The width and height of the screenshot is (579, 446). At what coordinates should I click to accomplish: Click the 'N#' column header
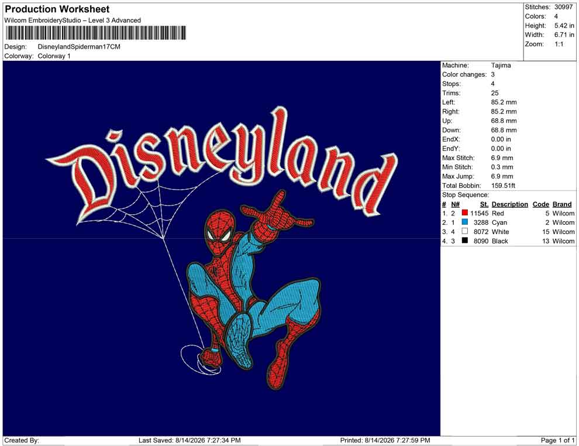point(455,204)
